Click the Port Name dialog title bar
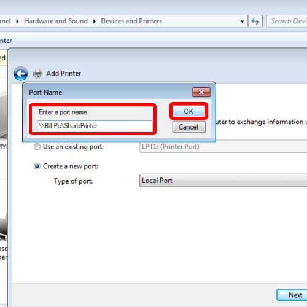 tap(107, 92)
